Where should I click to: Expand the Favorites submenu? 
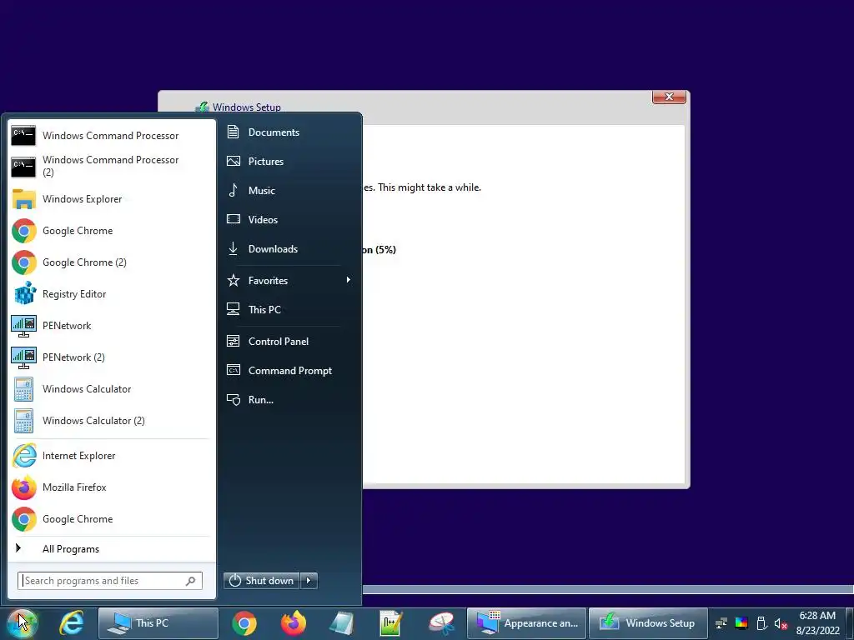289,280
